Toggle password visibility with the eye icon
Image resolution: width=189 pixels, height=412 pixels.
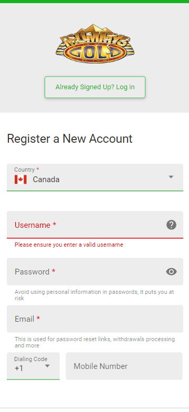click(x=171, y=272)
